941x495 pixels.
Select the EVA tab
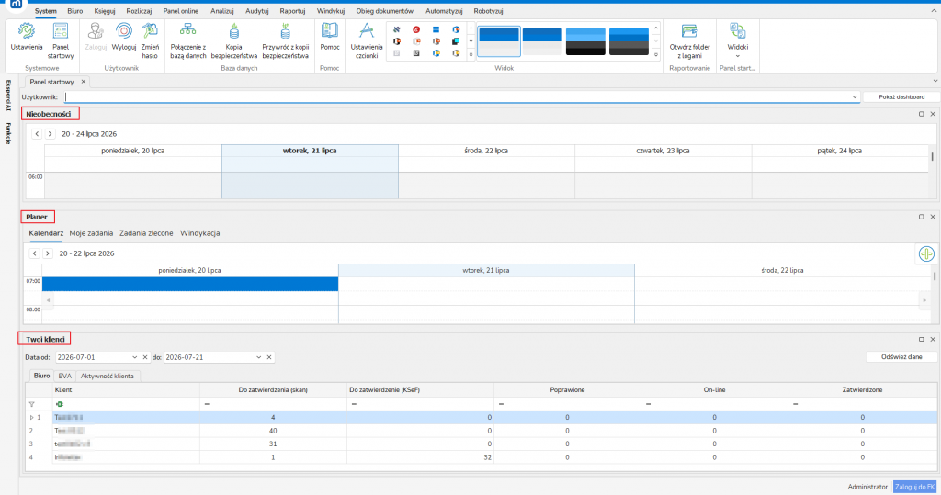[x=65, y=377]
